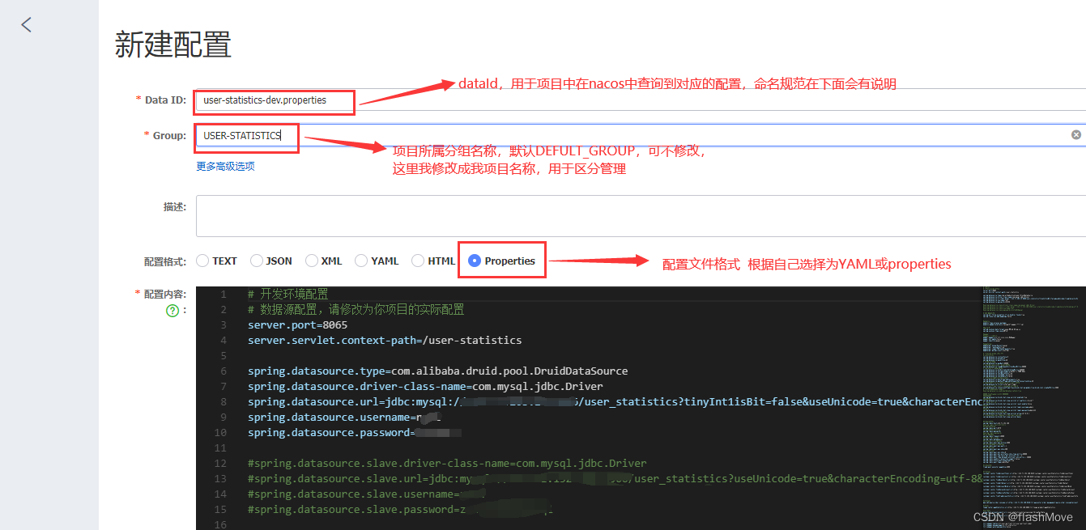The image size is (1086, 530).
Task: Click the comment line # 开发环境配置
Action: click(288, 294)
